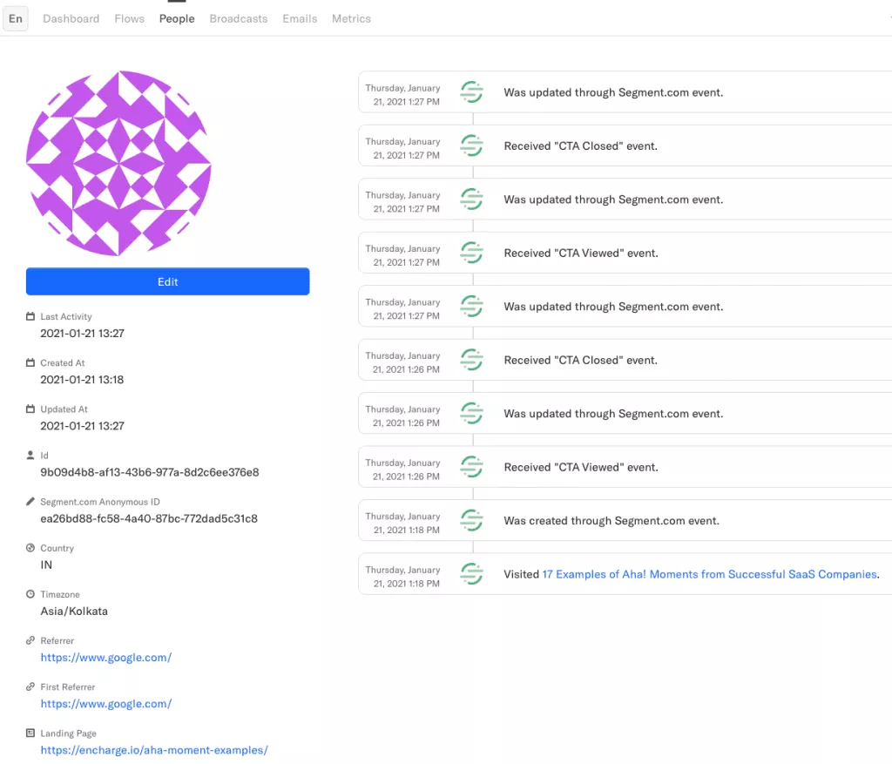Go to the Broadcasts tab

point(239,19)
